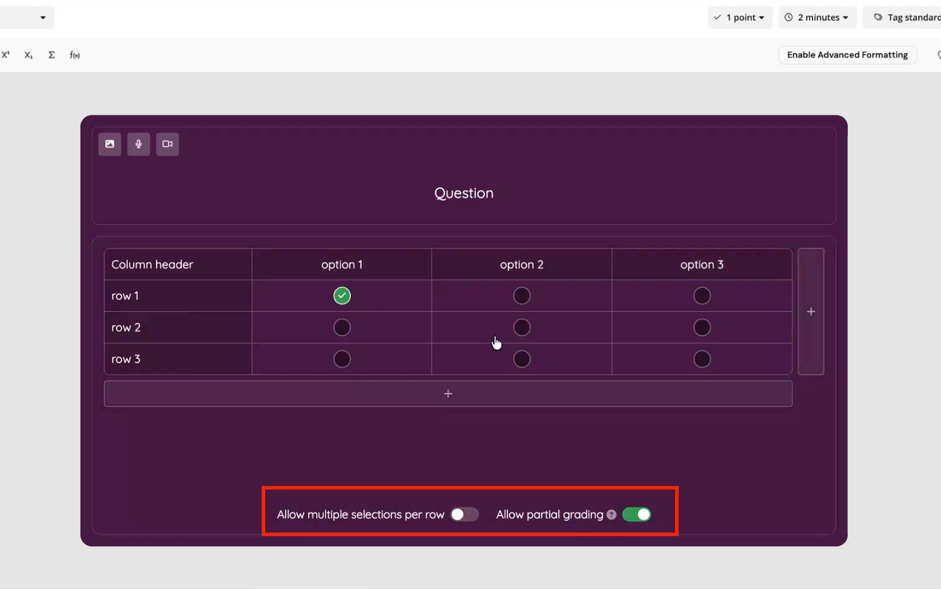This screenshot has width=941, height=589.
Task: Select option 3 for row 1
Action: pyautogui.click(x=702, y=296)
